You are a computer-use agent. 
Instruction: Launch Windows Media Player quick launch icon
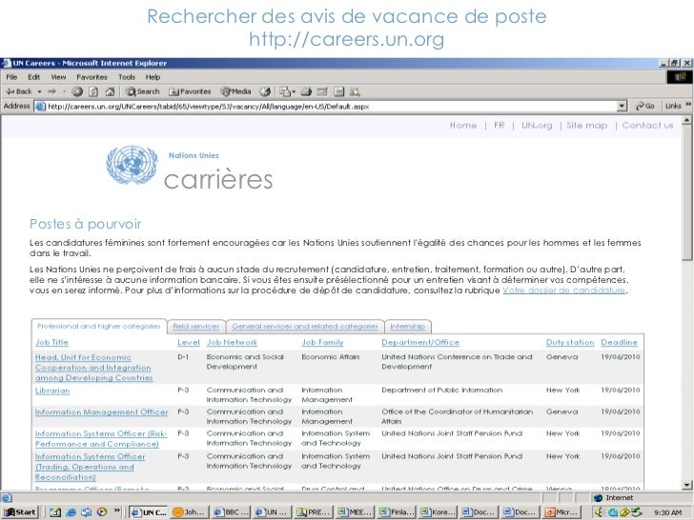point(102,512)
